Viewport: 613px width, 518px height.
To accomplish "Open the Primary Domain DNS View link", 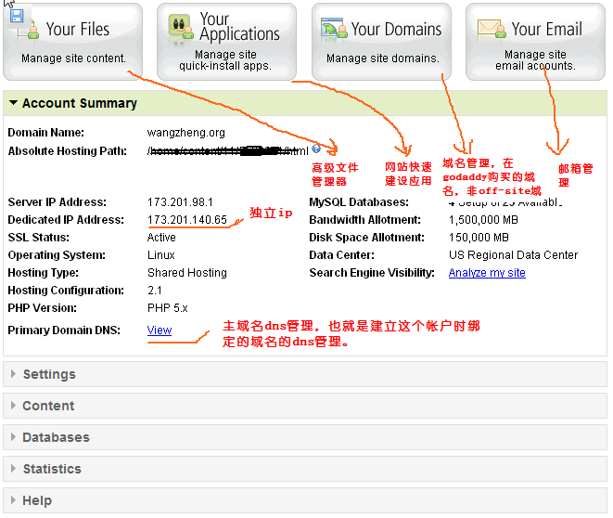I will (159, 330).
